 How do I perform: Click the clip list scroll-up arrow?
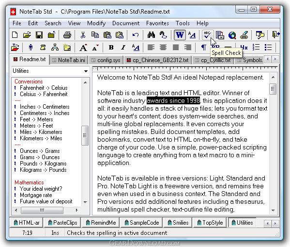pyautogui.click(x=85, y=82)
